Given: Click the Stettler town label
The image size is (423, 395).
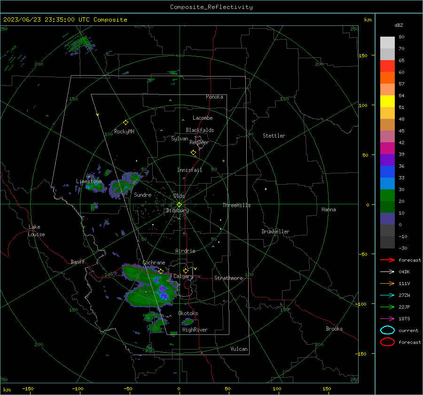Looking at the screenshot, I should [x=274, y=136].
